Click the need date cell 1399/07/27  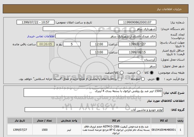pyautogui.click(x=20, y=130)
